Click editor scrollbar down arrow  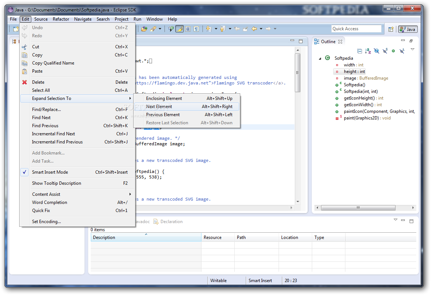tap(298, 202)
